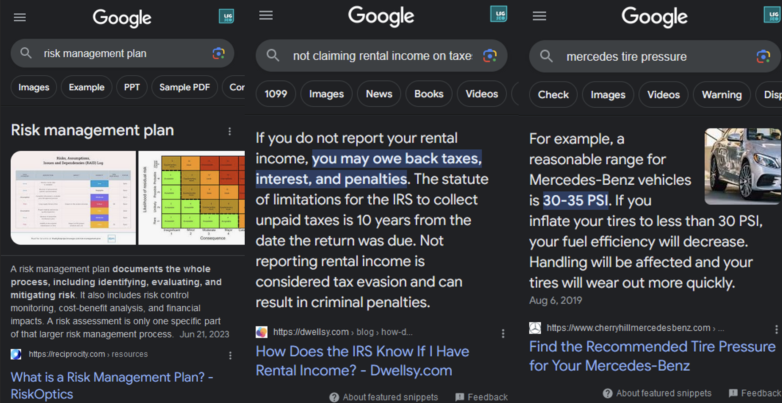
Task: Click magnifier icon in rental income search box
Action: (x=273, y=56)
